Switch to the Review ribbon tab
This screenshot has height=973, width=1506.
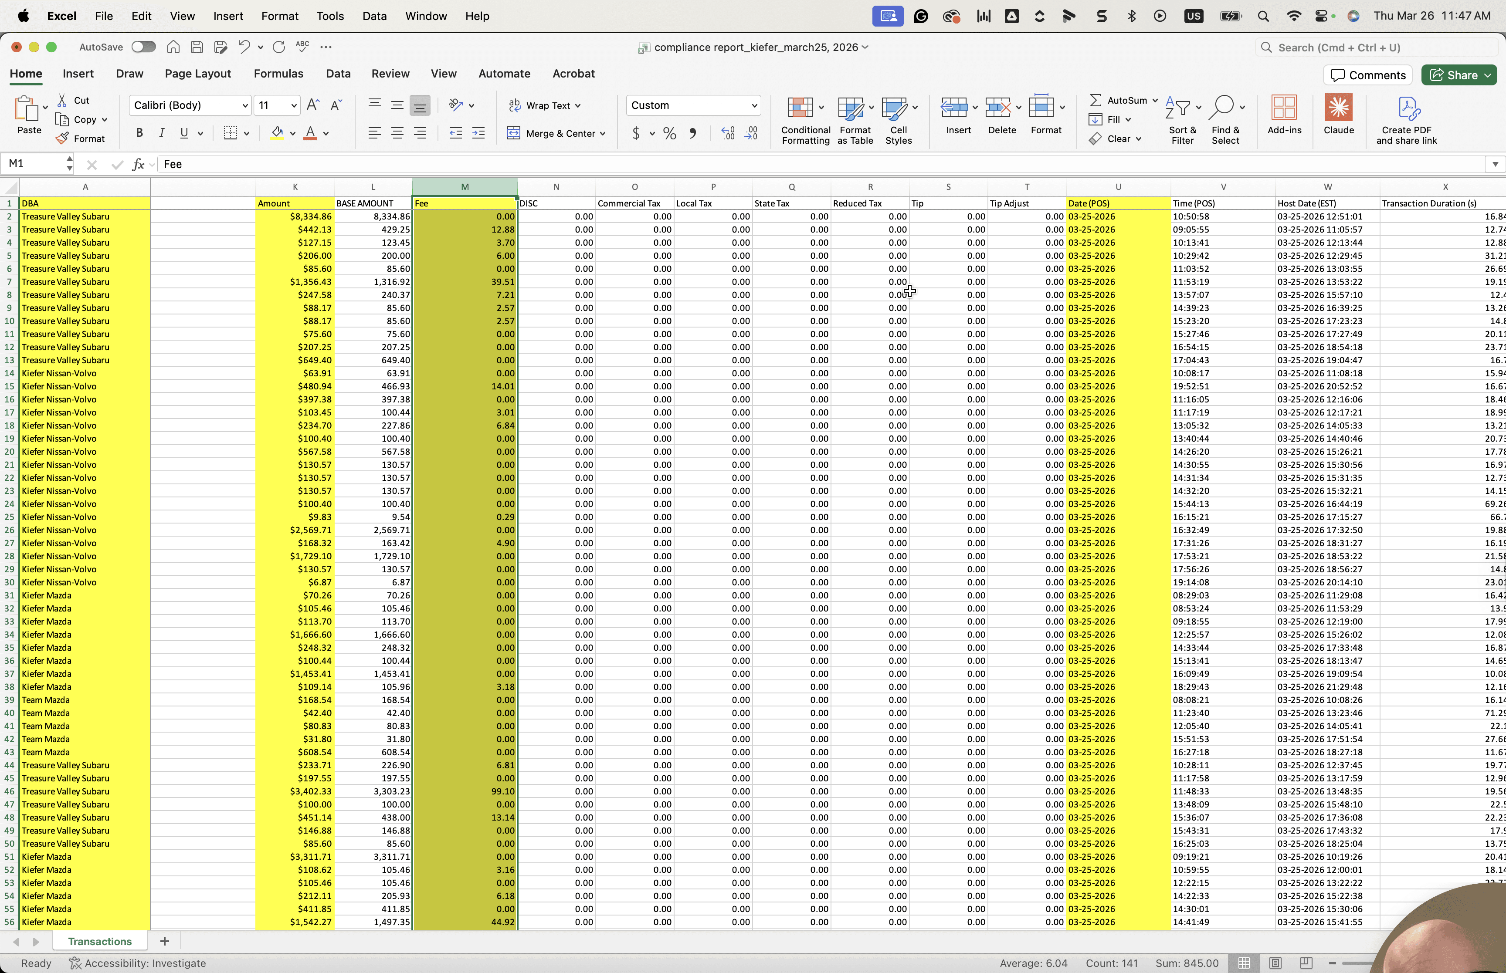coord(390,74)
